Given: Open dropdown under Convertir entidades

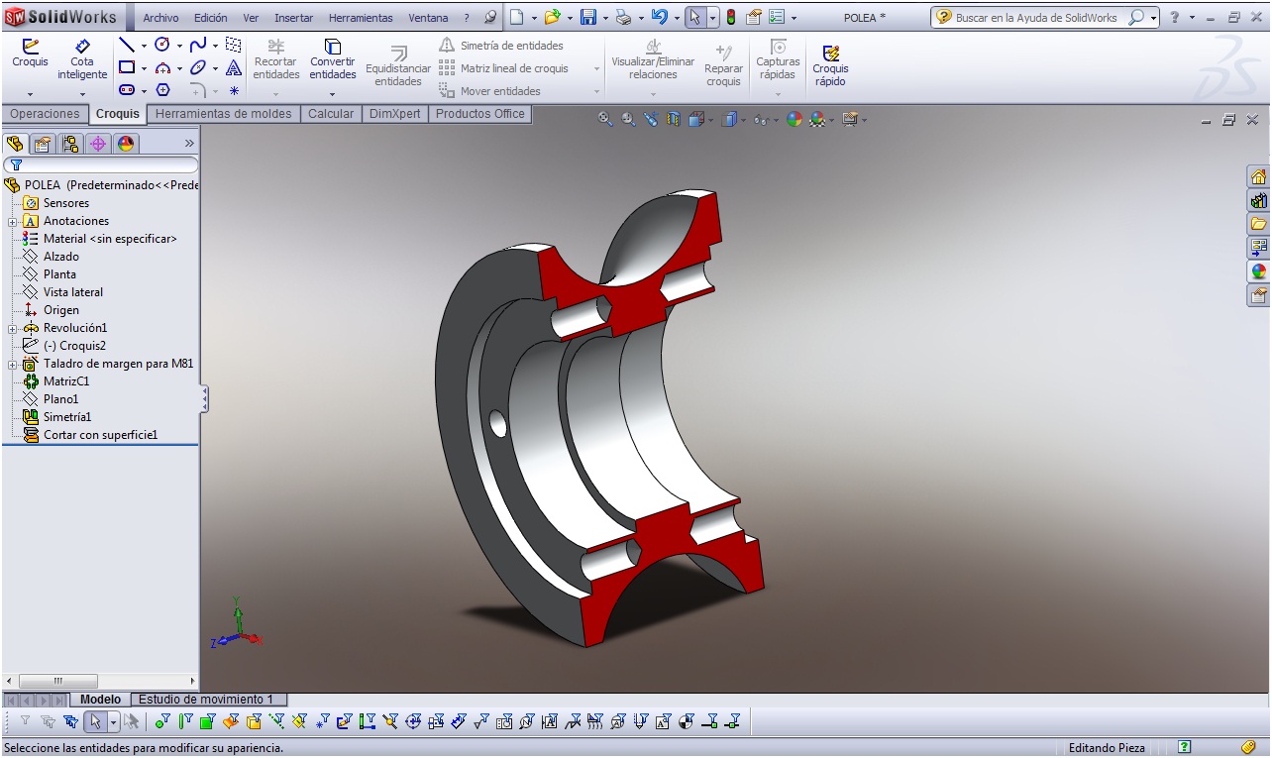Looking at the screenshot, I should click(x=333, y=94).
